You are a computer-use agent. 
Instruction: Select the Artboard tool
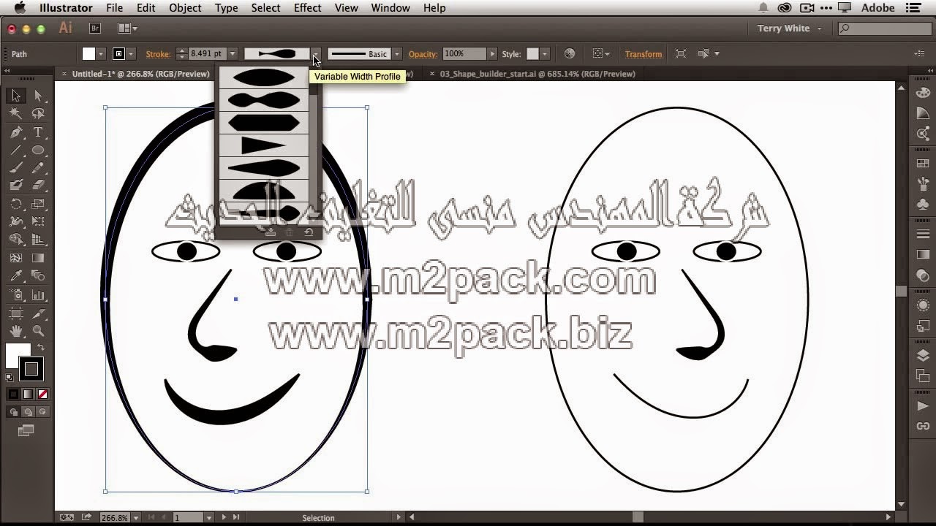point(16,313)
